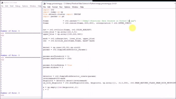Open Window menu in Python Shell window
Image resolution: width=176 pixels, height=99 pixels.
point(33,6)
